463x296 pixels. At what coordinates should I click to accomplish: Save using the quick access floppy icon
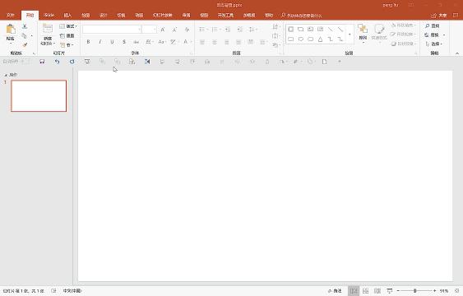42,62
